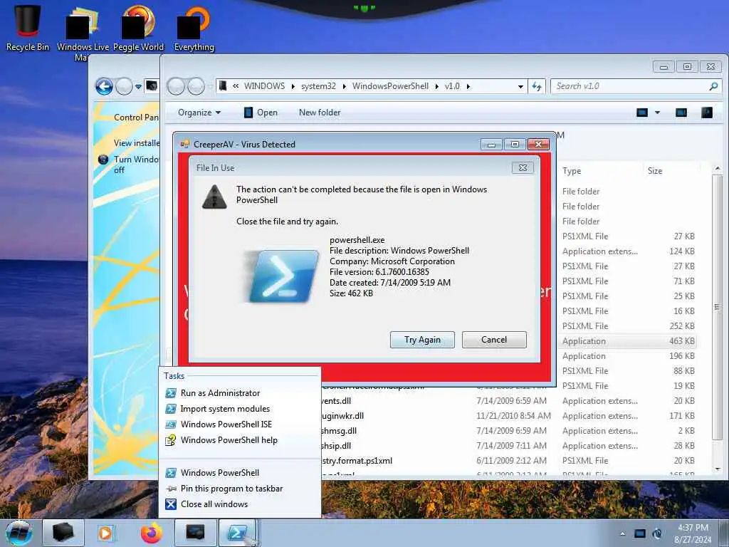Open the Everything desktop shortcut
The height and width of the screenshot is (547, 729).
194,27
